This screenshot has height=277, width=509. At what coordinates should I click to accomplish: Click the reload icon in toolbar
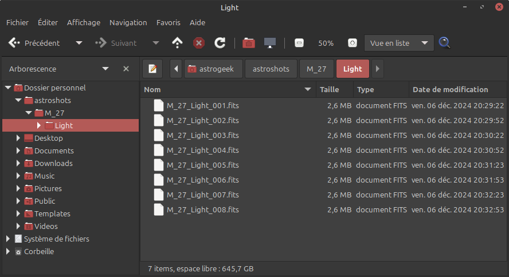pyautogui.click(x=220, y=43)
